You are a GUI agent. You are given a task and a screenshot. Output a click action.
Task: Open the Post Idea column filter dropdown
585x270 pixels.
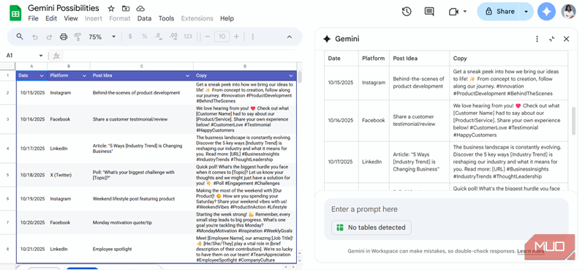click(187, 75)
